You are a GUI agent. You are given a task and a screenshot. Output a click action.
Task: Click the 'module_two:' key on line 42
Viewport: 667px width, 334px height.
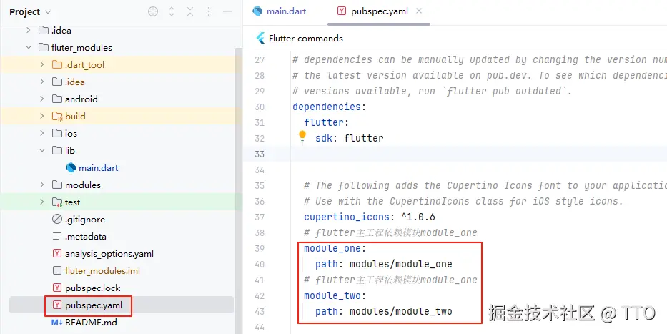[x=335, y=295]
